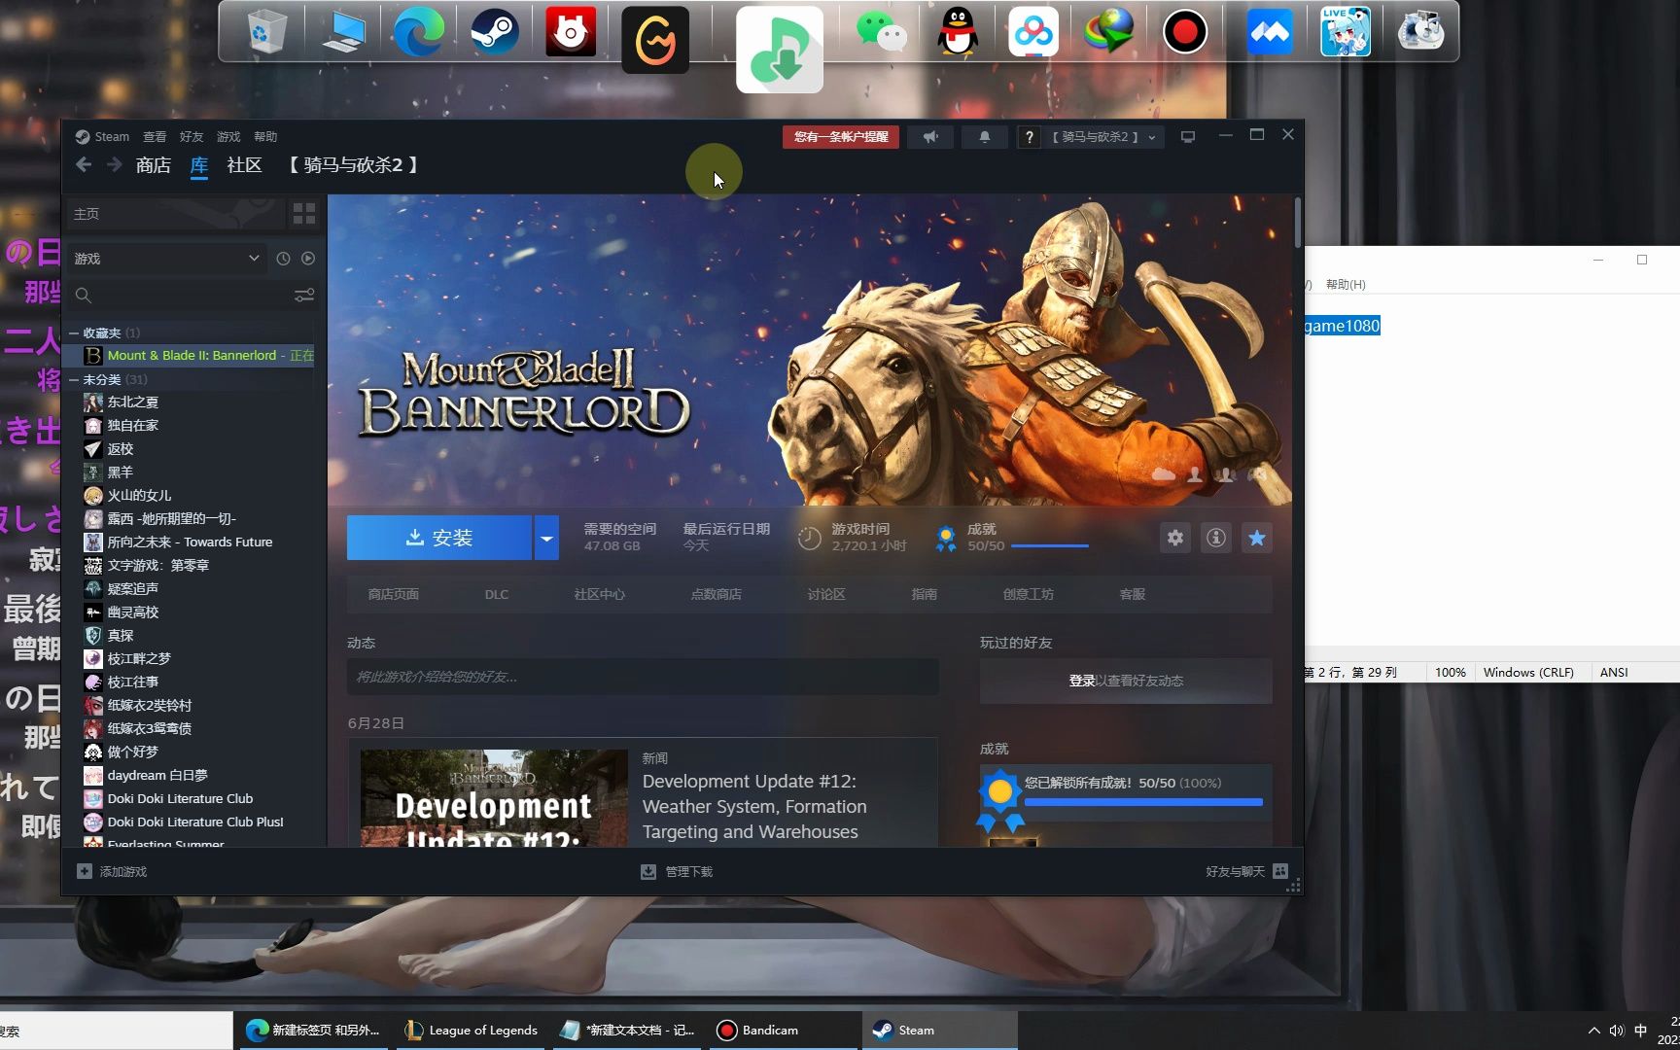Screen dimensions: 1680x1050
Task: Select Doki Doki Literature Club in library
Action: pyautogui.click(x=180, y=799)
